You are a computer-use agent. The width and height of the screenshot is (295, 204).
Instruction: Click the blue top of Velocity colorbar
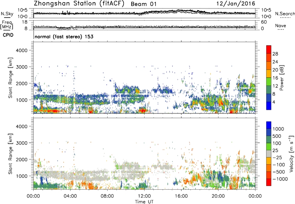[x=269, y=125]
